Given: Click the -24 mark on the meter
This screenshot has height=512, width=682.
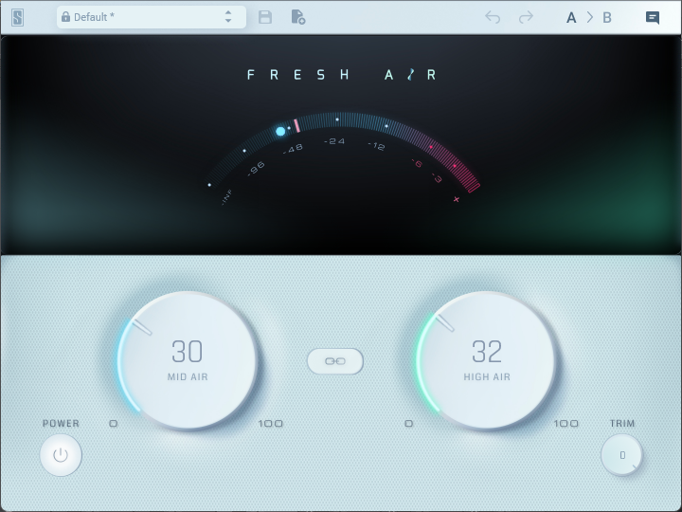Looking at the screenshot, I should coord(334,141).
